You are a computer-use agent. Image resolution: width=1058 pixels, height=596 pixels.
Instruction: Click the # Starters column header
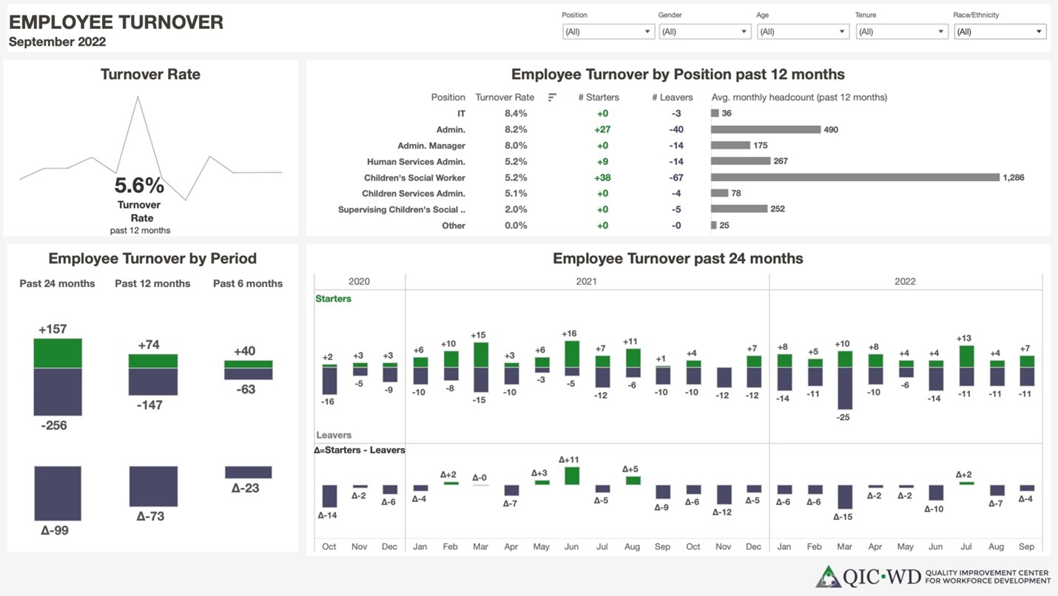(599, 97)
